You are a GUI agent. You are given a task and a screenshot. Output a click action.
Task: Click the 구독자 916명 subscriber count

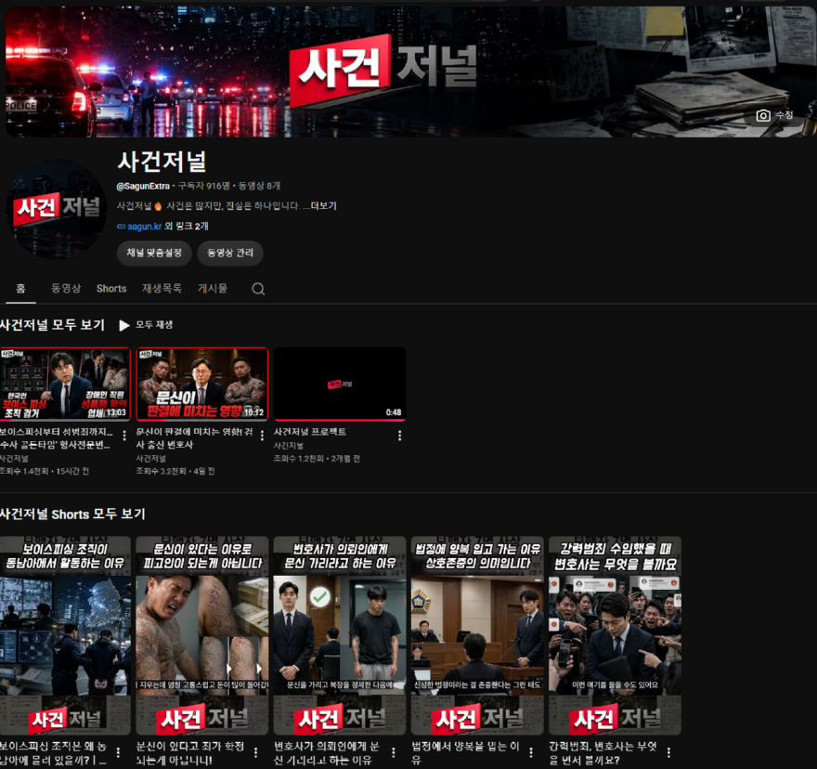pyautogui.click(x=203, y=186)
